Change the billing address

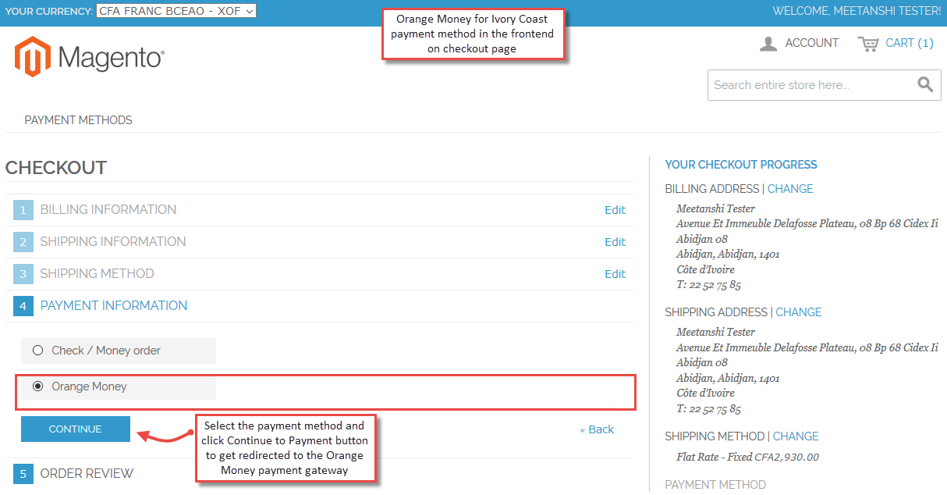(790, 189)
